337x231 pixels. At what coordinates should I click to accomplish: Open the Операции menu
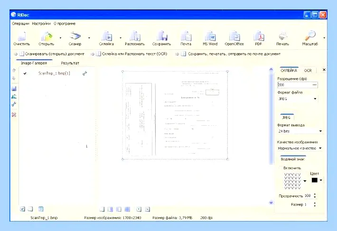click(20, 23)
